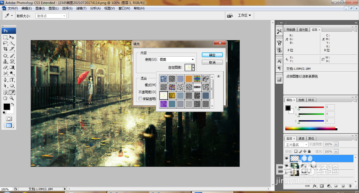This screenshot has height=193, width=359.
Task: Select the Smudge tool
Action: pos(5,73)
